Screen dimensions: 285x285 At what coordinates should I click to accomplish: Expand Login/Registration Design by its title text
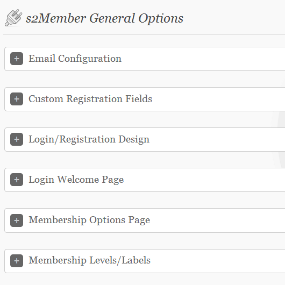pos(89,140)
